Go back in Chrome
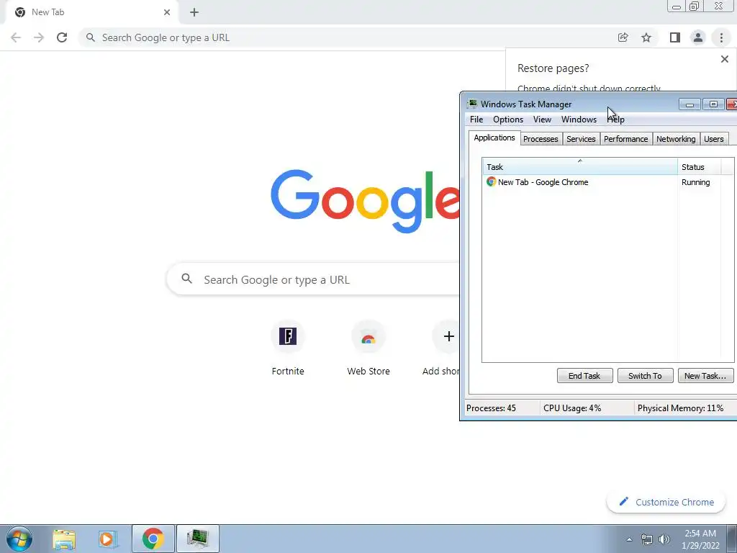The image size is (737, 553). [x=16, y=37]
